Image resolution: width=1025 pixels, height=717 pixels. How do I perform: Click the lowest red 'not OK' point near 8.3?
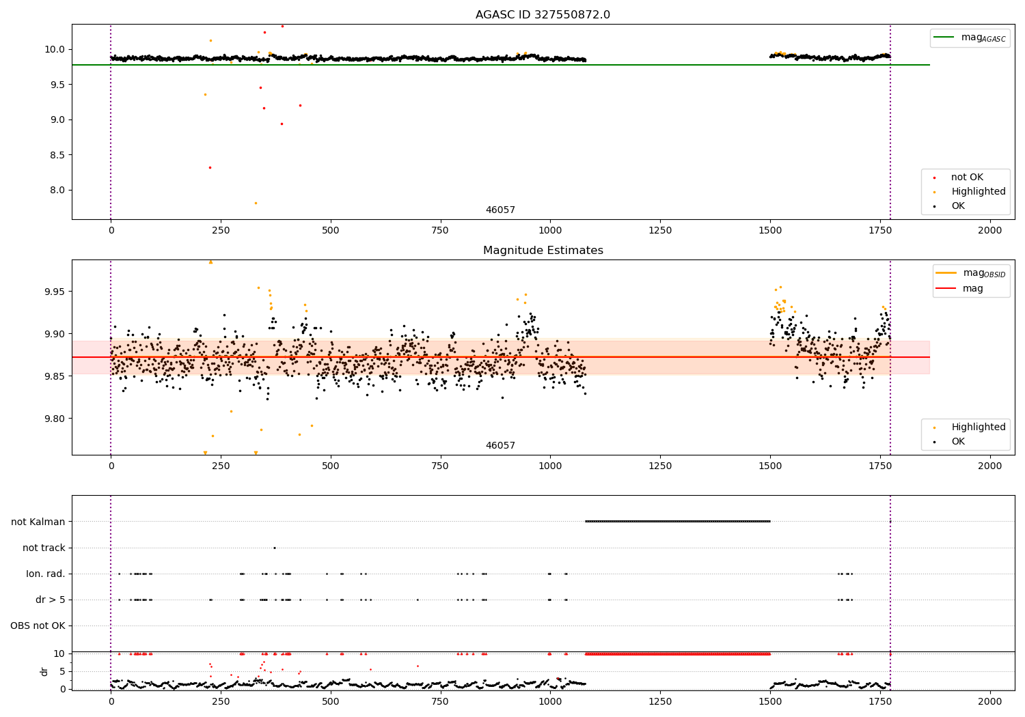(x=210, y=167)
